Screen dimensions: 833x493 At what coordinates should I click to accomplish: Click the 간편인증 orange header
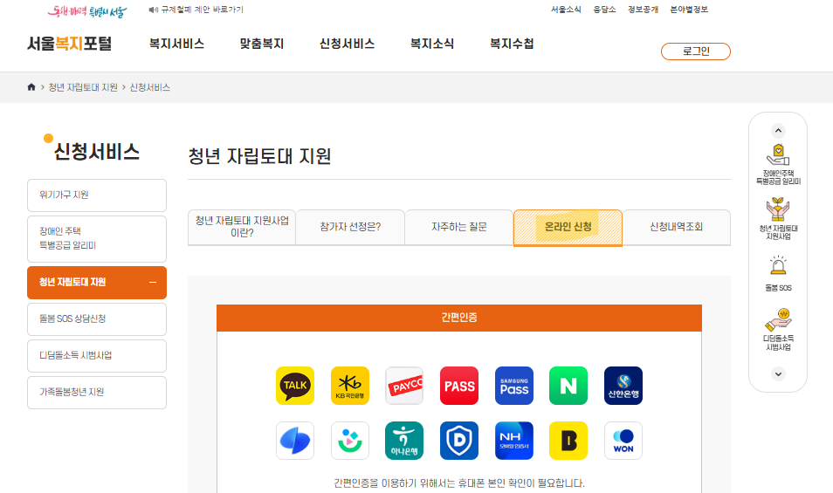[459, 318]
